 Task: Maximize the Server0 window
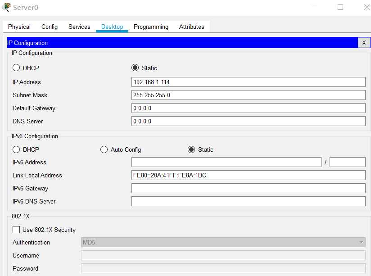pyautogui.click(x=340, y=7)
